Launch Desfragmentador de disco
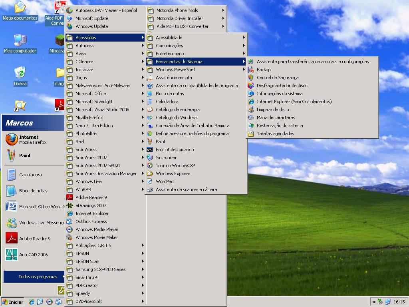 312,86
